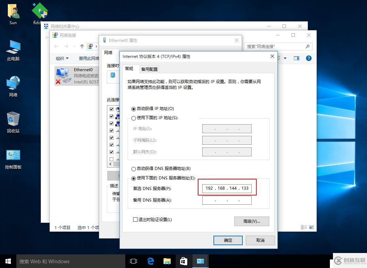This screenshot has height=268, width=367.
Task: Open the Windows Start menu
Action: (x=8, y=261)
